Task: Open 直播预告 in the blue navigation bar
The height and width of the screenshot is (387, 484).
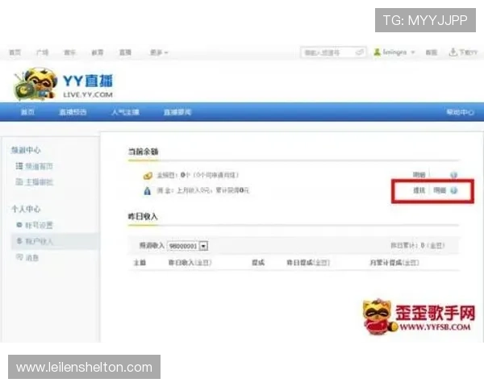Action: coord(73,112)
